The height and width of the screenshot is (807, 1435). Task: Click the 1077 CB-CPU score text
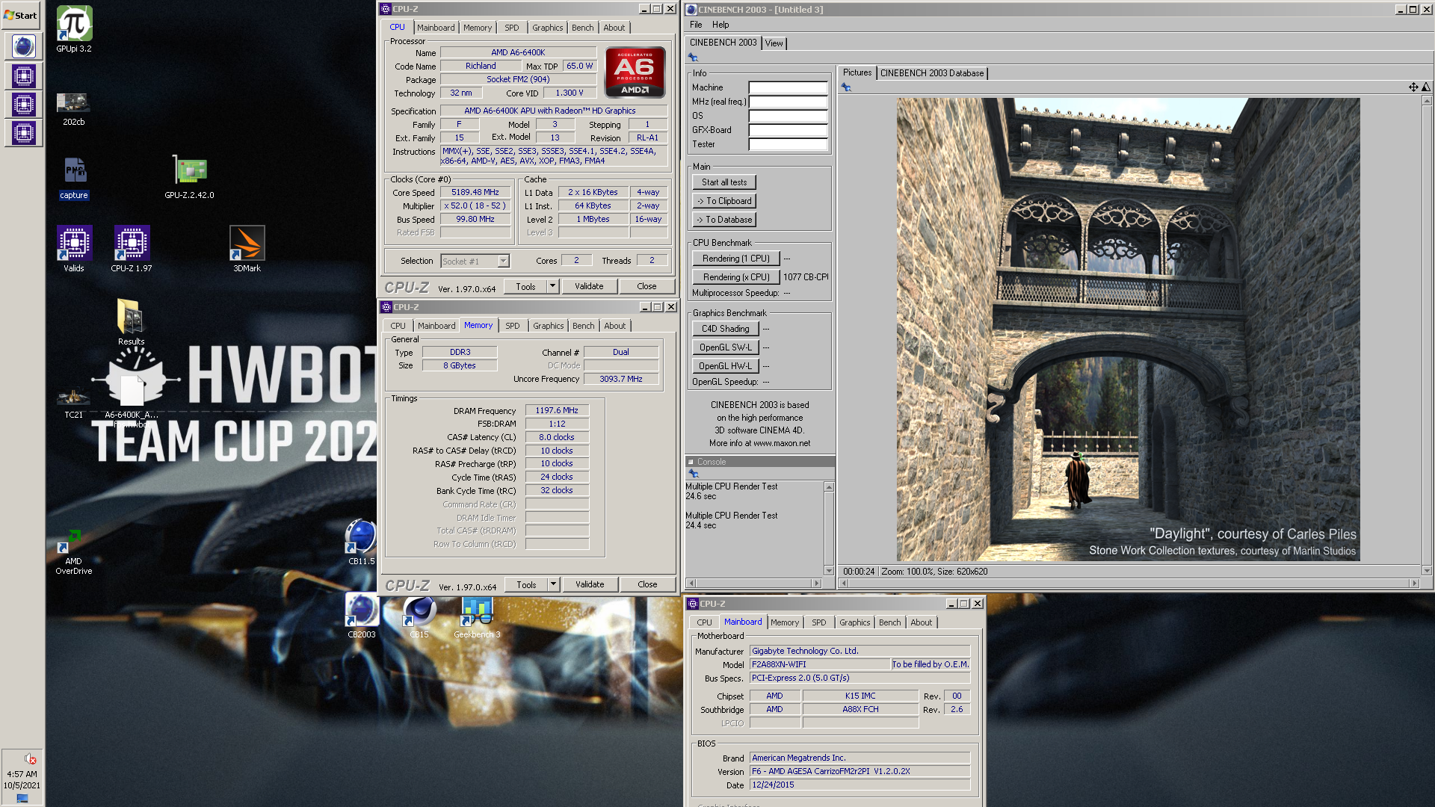[806, 277]
